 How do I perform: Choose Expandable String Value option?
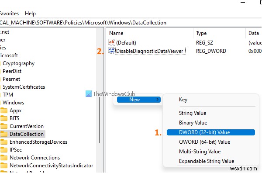(207, 161)
